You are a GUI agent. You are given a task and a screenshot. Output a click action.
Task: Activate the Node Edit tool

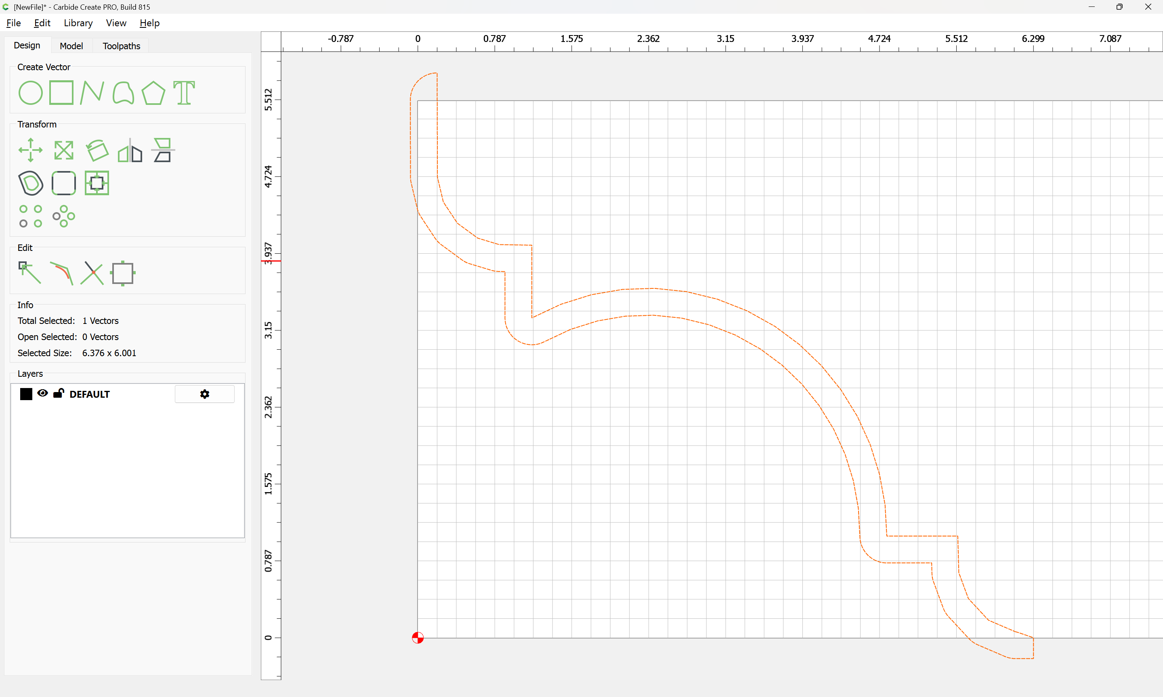(29, 273)
